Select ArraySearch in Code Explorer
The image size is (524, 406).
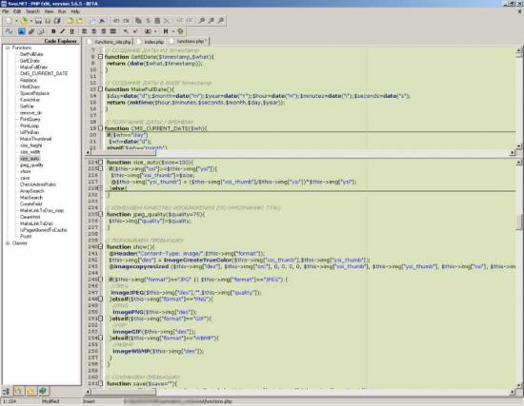(31, 191)
